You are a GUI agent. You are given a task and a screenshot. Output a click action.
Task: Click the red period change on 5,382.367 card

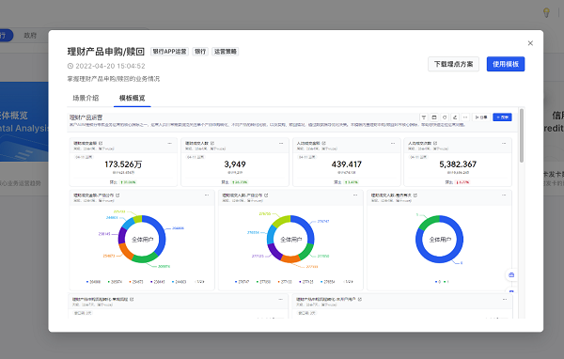tap(462, 182)
